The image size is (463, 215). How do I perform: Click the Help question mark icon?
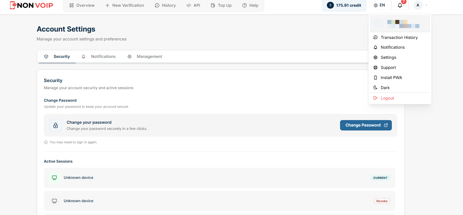pyautogui.click(x=244, y=6)
